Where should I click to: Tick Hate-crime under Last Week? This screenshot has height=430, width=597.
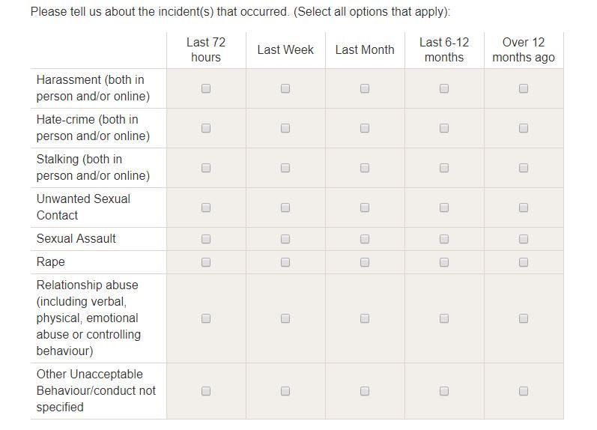(x=285, y=128)
